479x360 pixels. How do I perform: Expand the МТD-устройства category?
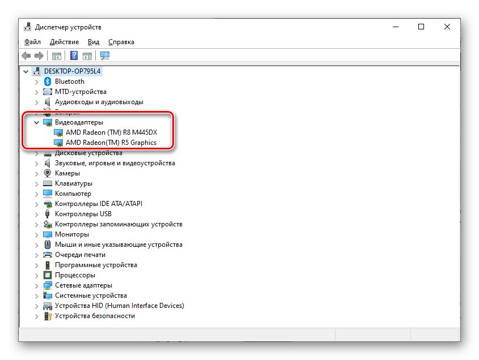coord(37,92)
